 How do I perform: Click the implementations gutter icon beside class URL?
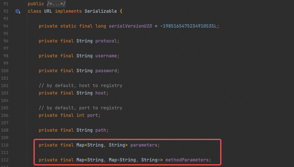coord(18,11)
